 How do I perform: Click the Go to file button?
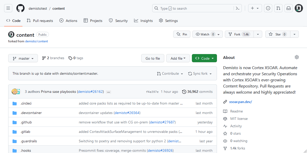click(x=153, y=58)
